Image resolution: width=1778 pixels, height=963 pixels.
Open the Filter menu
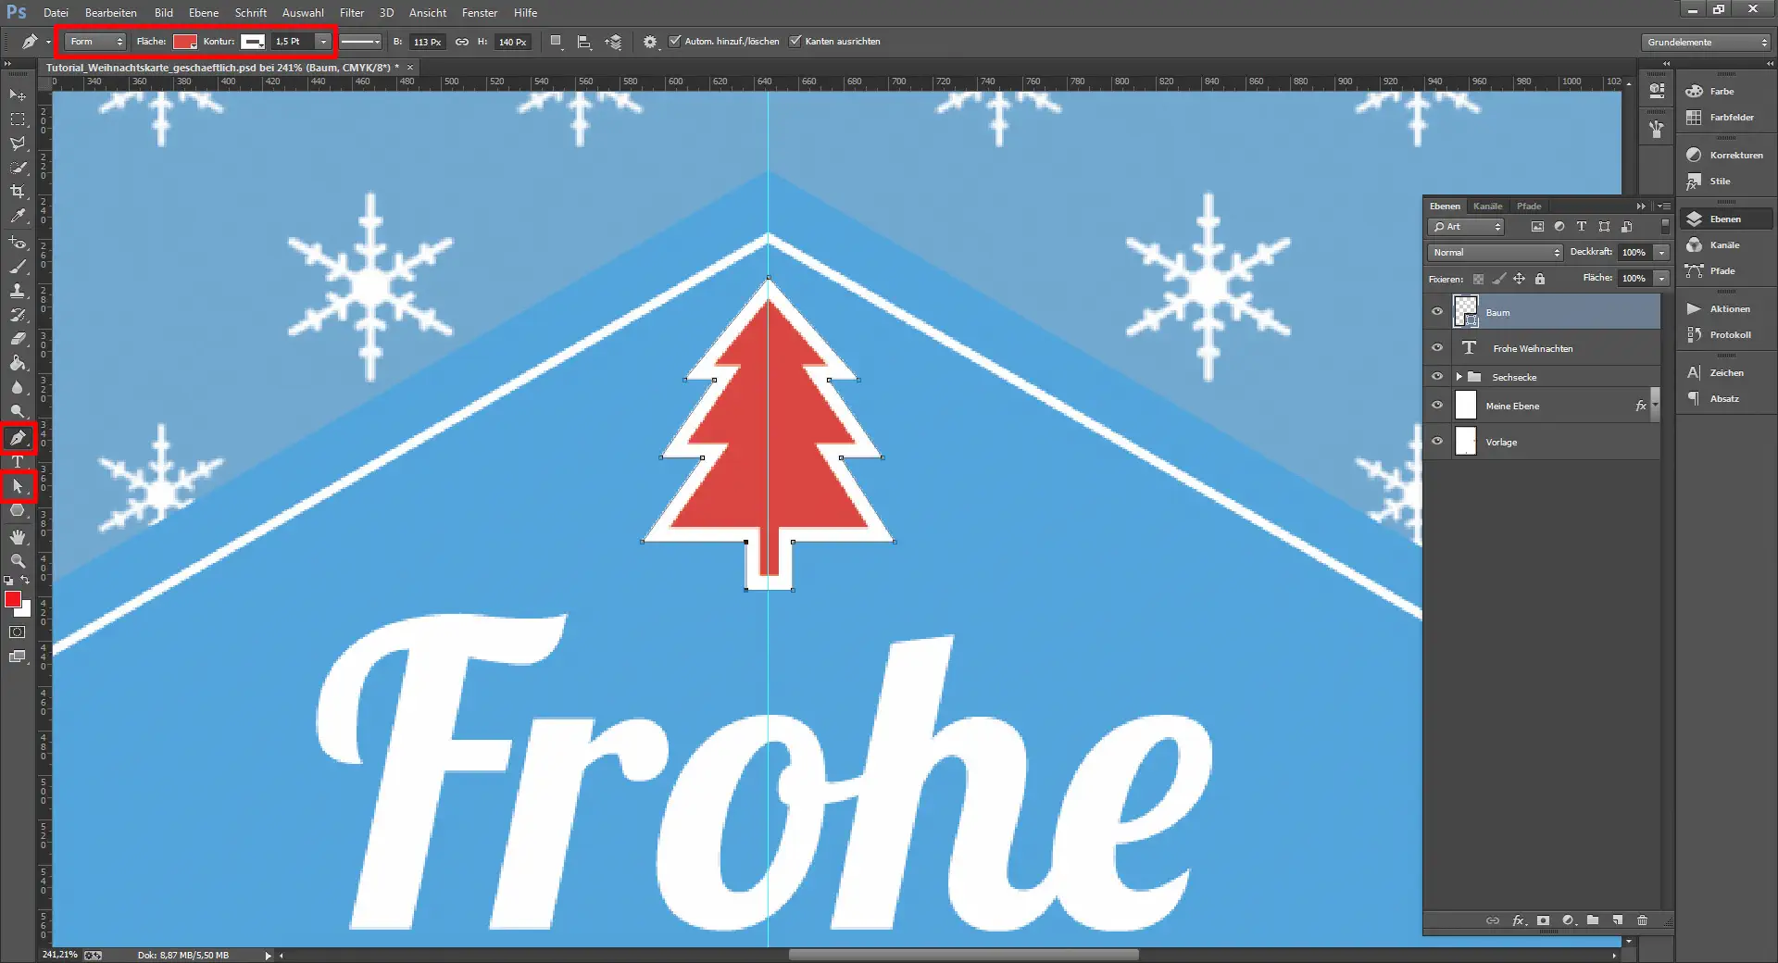click(x=352, y=12)
